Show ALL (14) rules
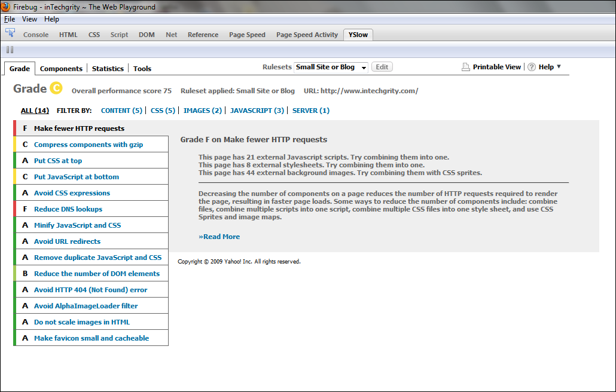 [35, 111]
